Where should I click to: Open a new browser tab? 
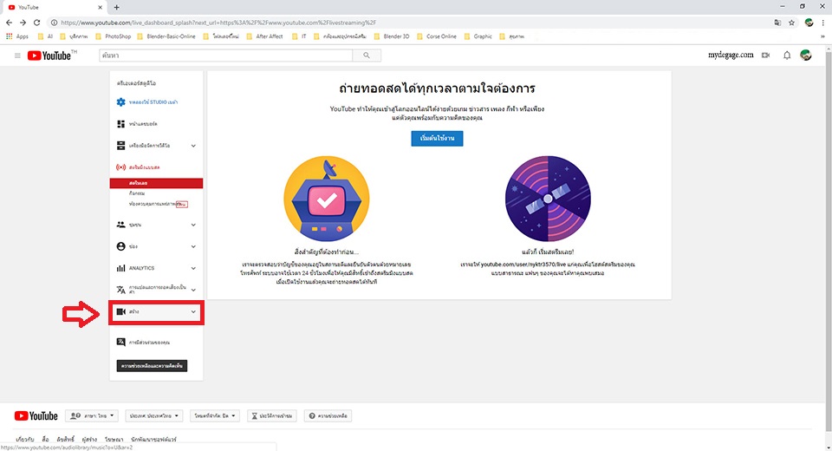pyautogui.click(x=116, y=8)
